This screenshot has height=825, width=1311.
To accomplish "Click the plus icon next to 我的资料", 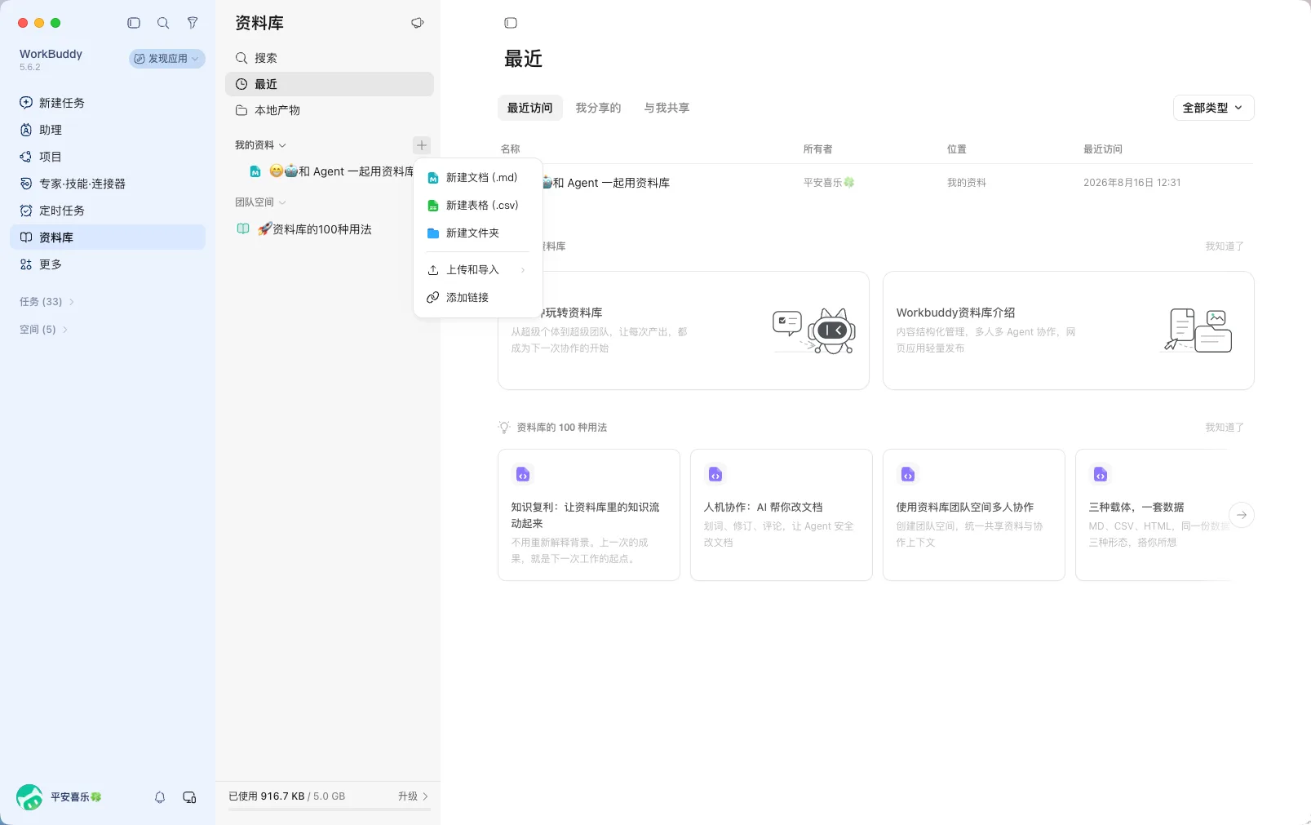I will pos(422,145).
